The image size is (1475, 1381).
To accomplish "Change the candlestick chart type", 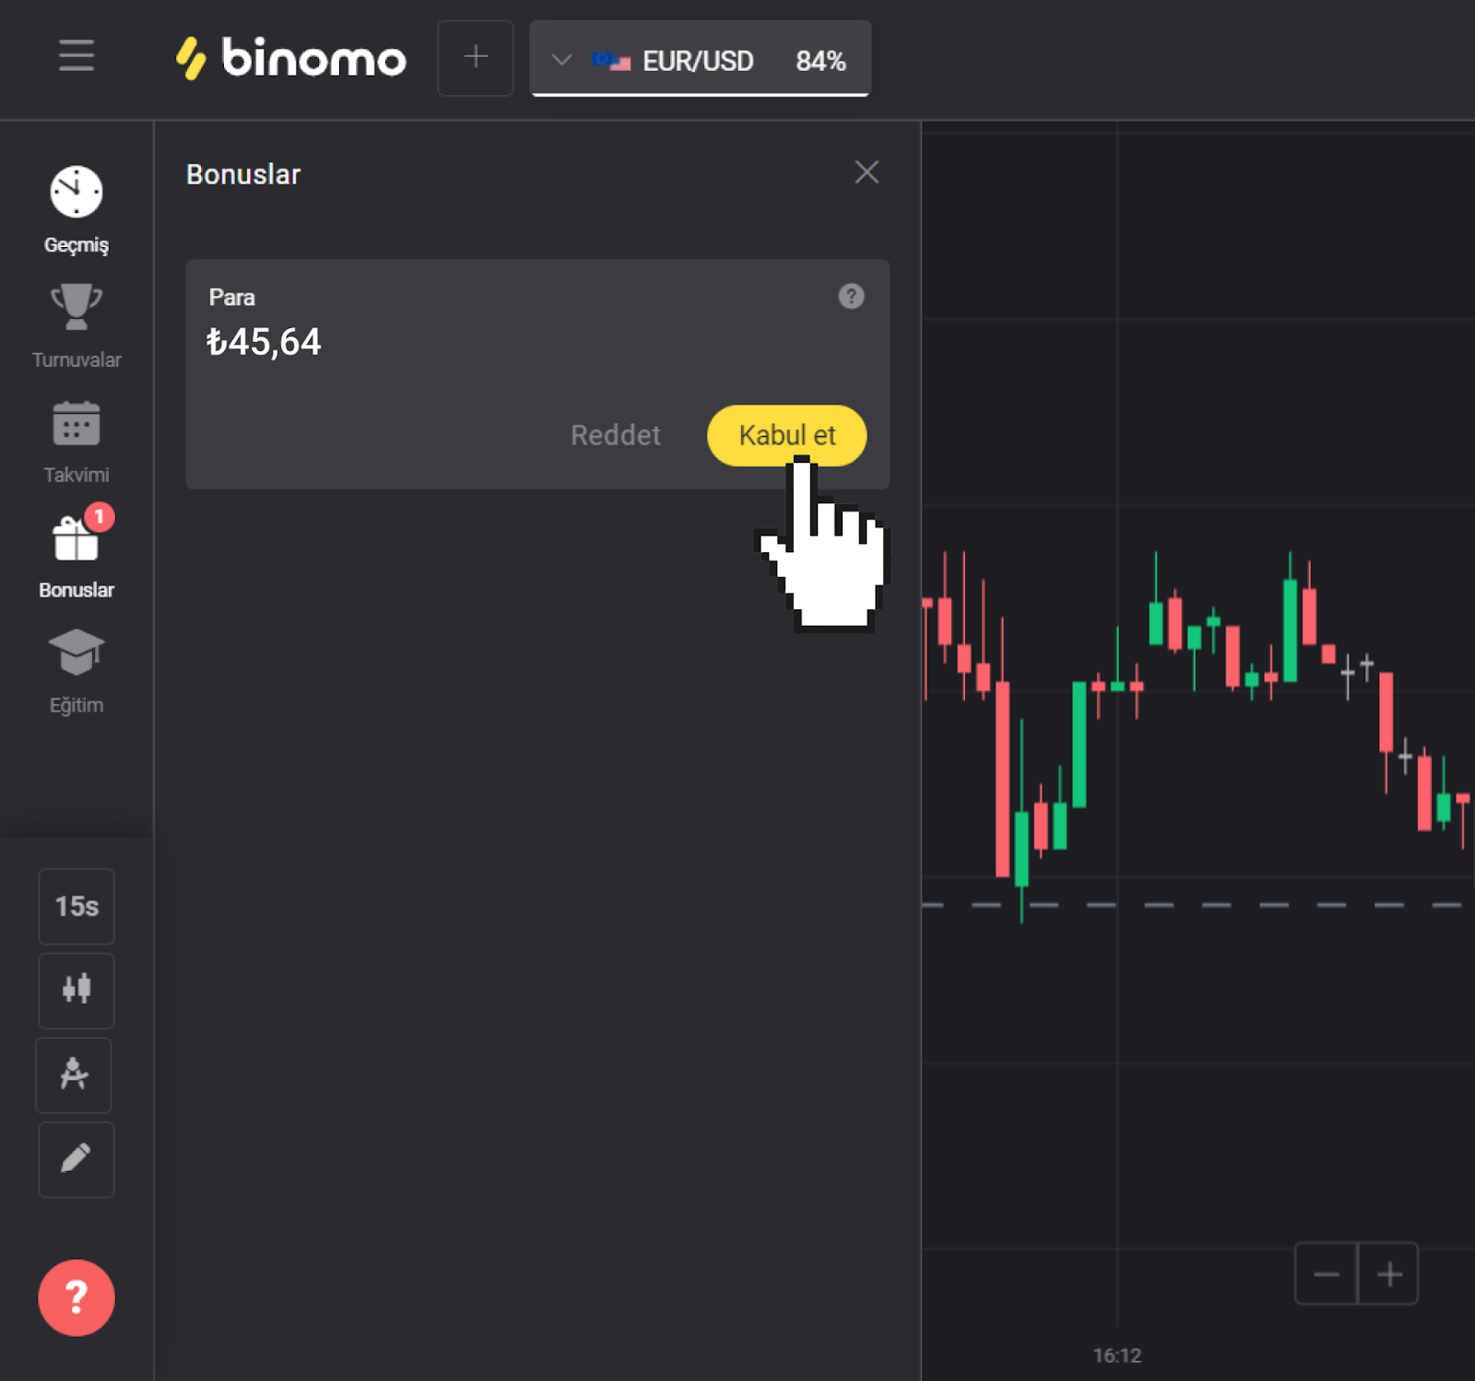I will [77, 990].
